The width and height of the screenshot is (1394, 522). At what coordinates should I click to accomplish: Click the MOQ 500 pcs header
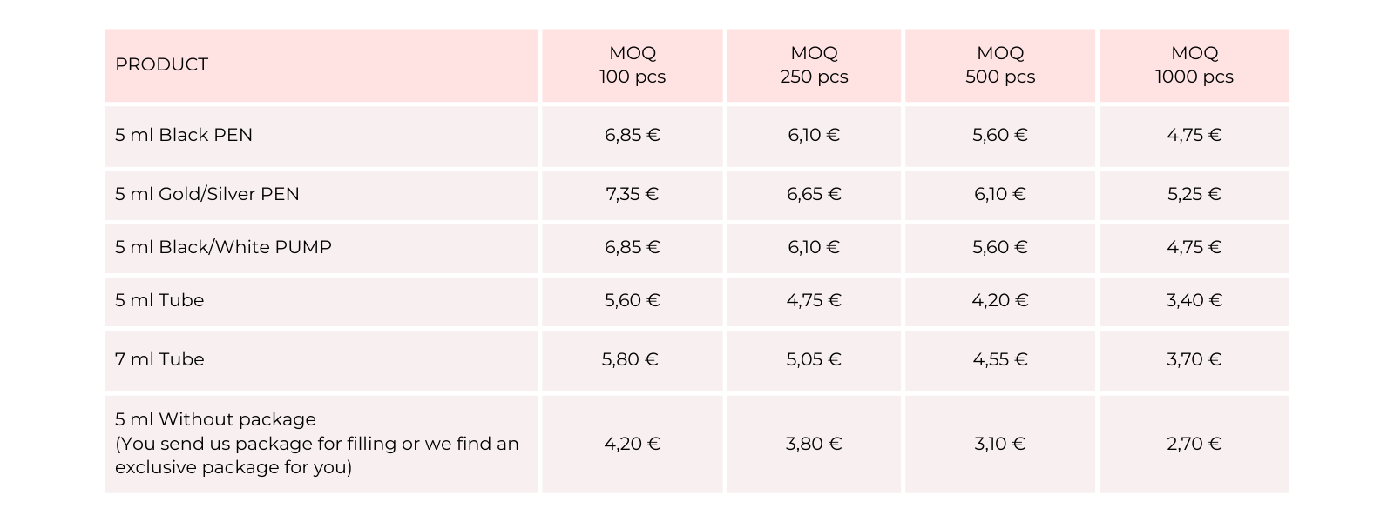pyautogui.click(x=1000, y=65)
